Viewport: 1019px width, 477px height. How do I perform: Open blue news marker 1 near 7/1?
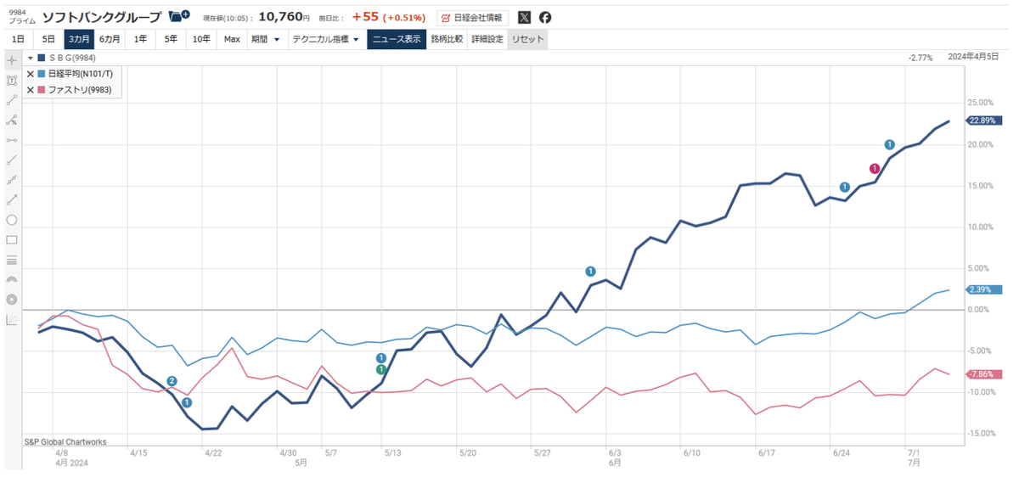[x=890, y=144]
